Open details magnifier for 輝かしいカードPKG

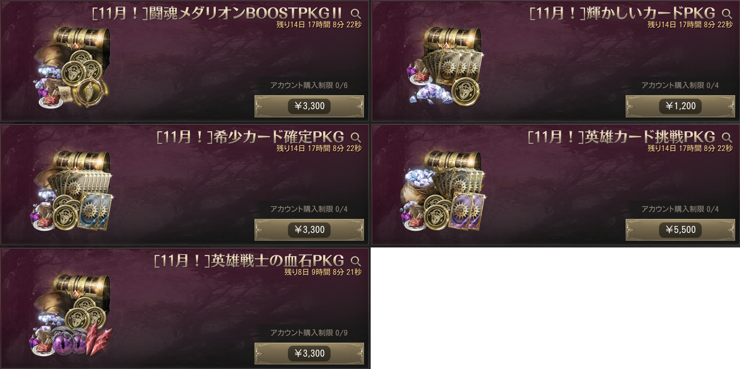coord(727,14)
